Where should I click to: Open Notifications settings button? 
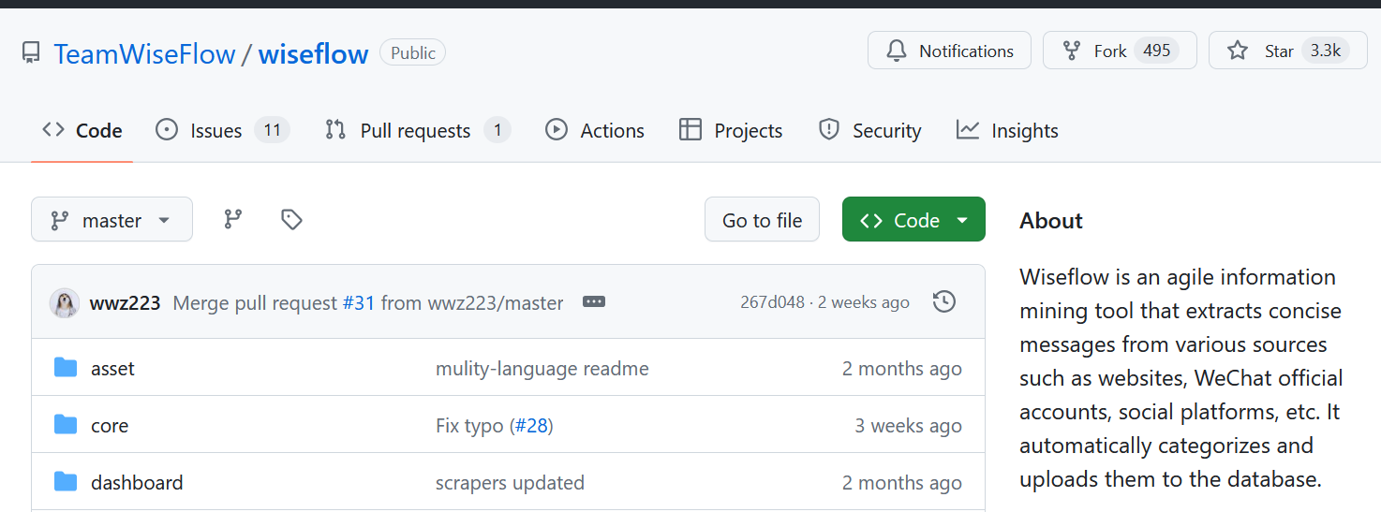coord(949,51)
